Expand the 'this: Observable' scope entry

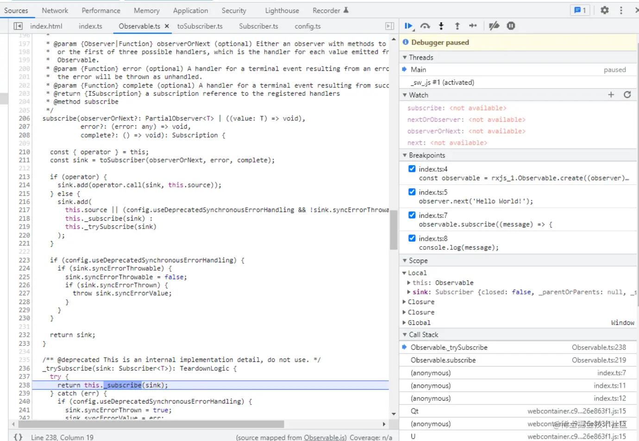tap(409, 283)
